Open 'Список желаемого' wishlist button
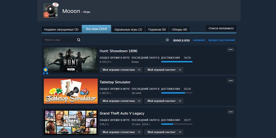Viewport: 276px width, 138px height. (221, 28)
